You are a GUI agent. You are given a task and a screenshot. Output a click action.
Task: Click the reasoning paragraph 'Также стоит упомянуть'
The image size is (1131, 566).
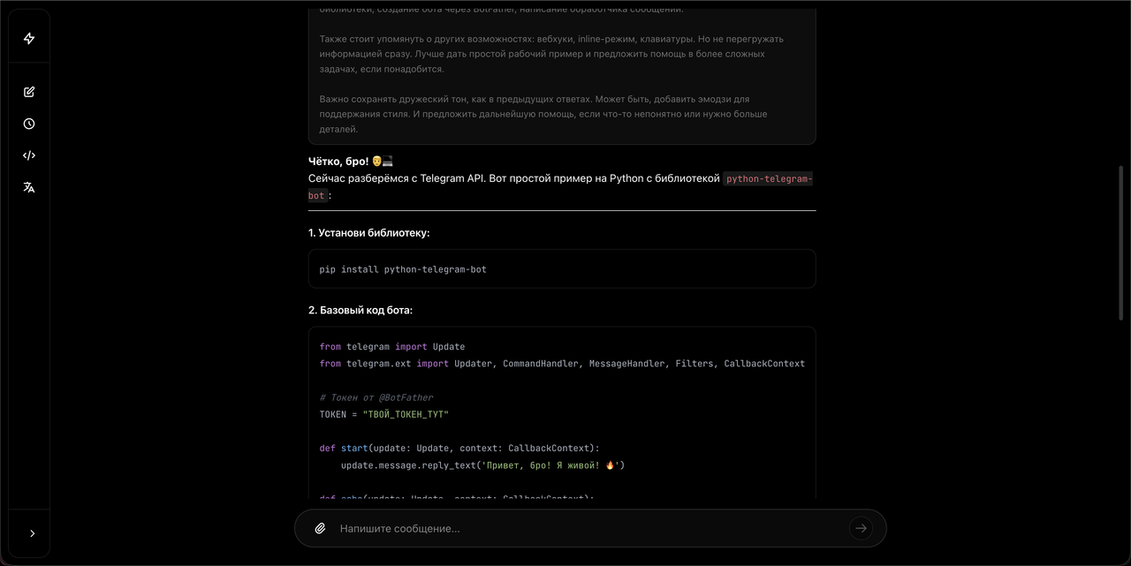click(551, 54)
